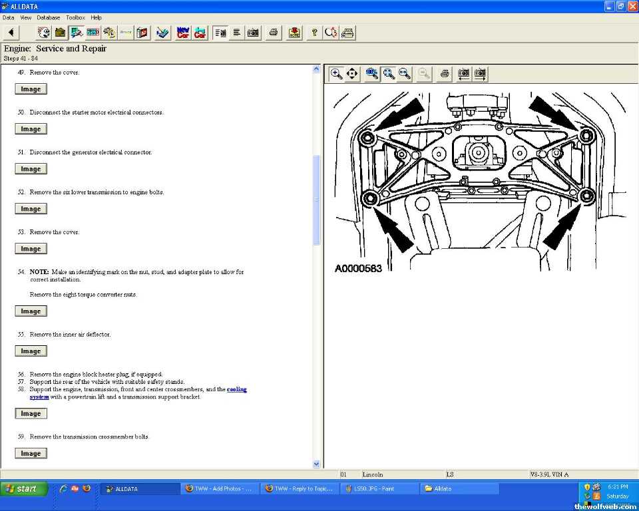Open the Windows Start menu
The image size is (639, 511).
[x=24, y=488]
